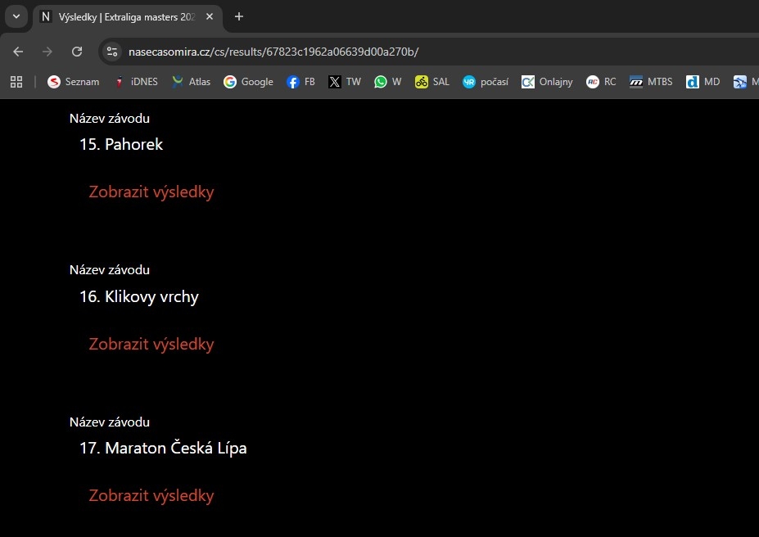Open the iDNES bookmark
759x537 pixels.
tap(136, 82)
